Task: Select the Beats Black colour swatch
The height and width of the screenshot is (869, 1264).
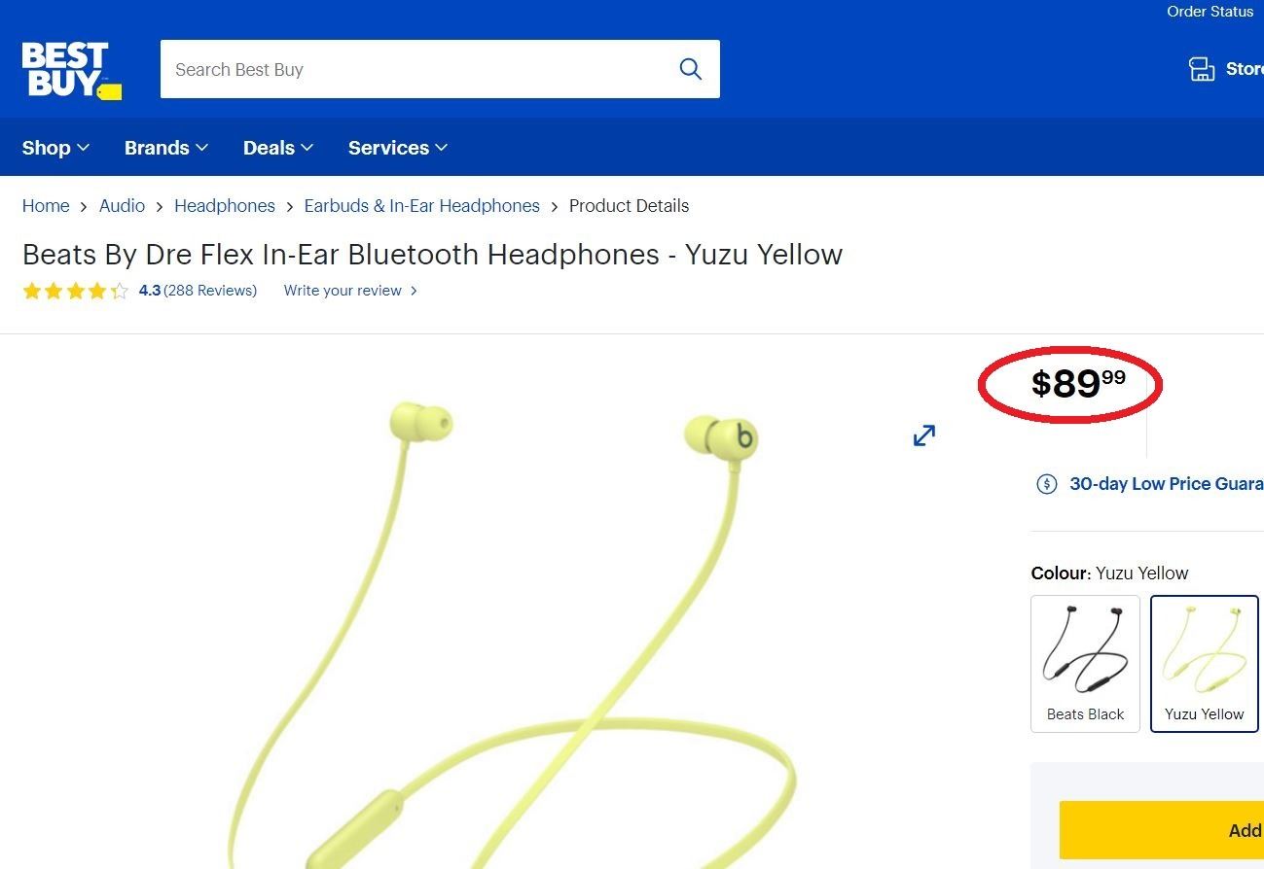Action: [1085, 663]
